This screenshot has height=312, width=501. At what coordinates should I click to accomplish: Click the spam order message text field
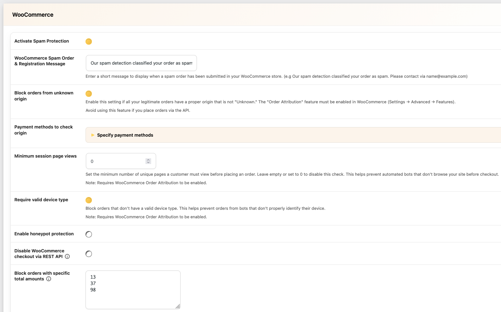click(141, 63)
